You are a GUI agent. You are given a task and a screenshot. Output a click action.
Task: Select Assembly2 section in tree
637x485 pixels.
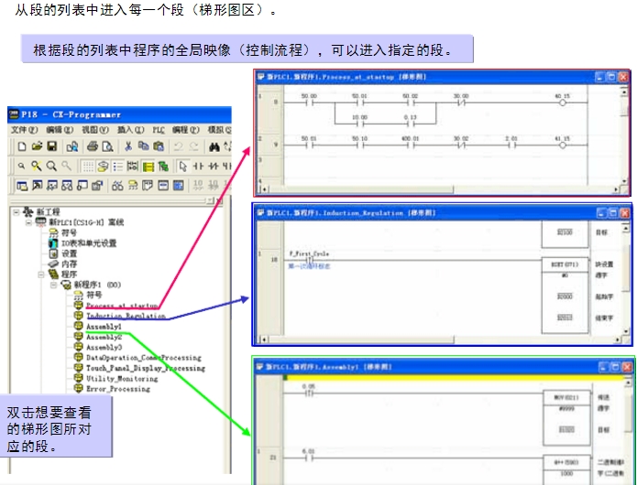pyautogui.click(x=104, y=337)
